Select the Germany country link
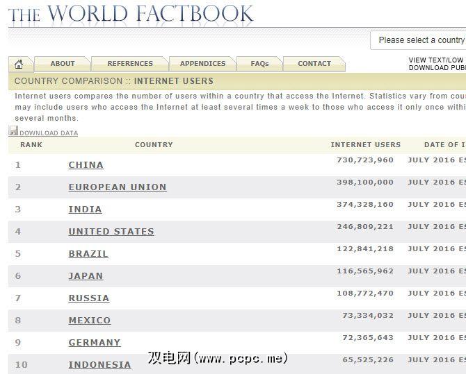This screenshot has width=466, height=374. (95, 343)
